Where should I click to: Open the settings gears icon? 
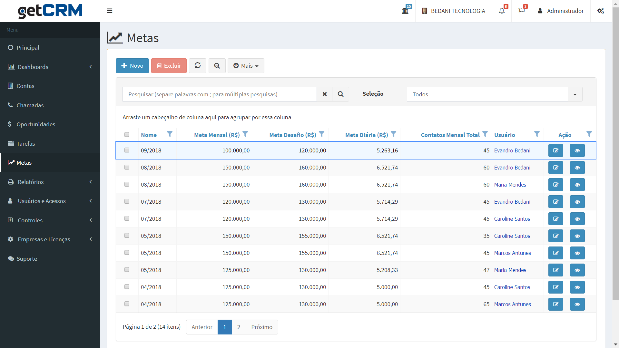[601, 11]
